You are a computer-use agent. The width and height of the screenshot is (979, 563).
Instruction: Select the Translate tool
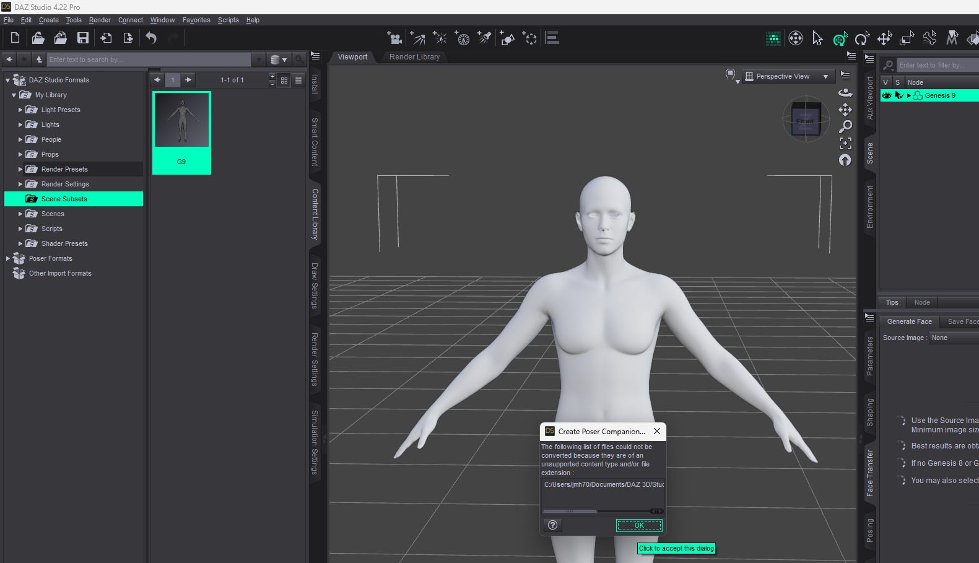tap(884, 39)
